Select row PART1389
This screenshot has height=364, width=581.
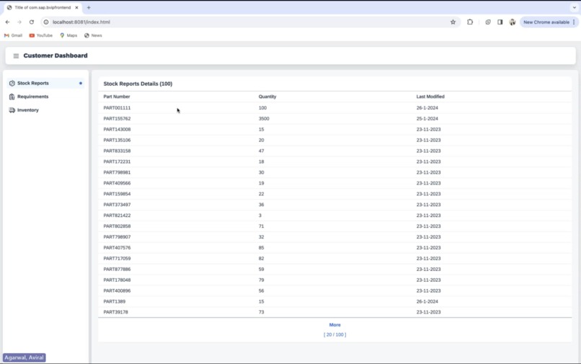334,301
